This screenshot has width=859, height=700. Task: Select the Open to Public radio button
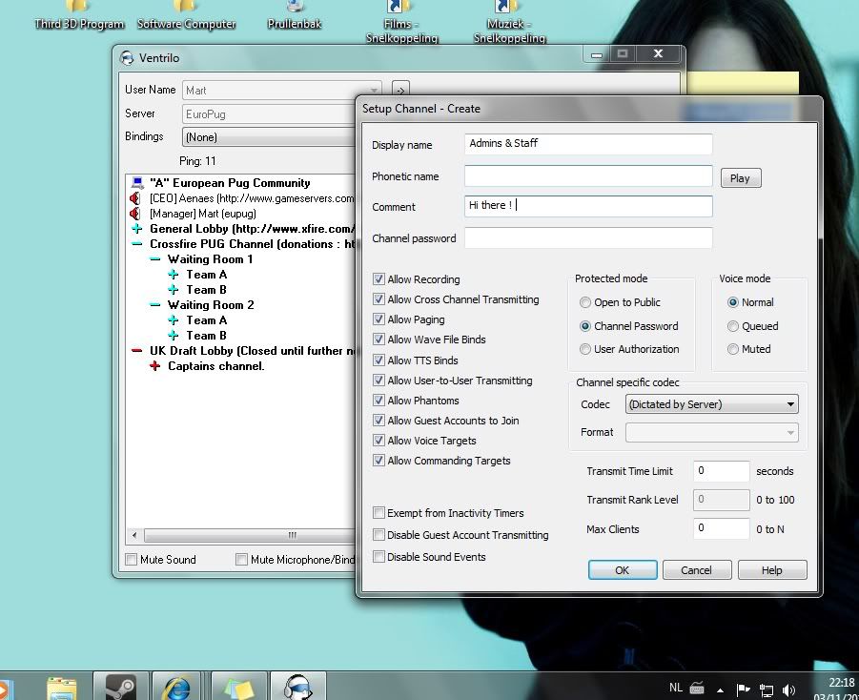click(x=585, y=302)
